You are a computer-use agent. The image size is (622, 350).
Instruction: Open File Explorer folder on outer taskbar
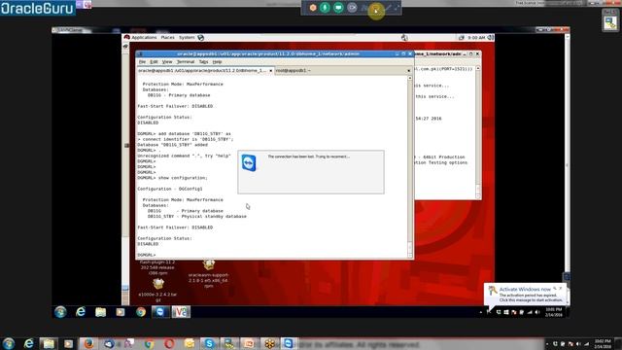[x=49, y=343]
